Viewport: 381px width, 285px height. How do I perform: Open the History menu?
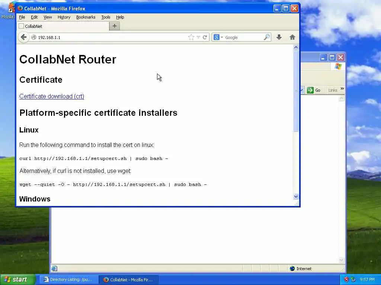pyautogui.click(x=64, y=17)
